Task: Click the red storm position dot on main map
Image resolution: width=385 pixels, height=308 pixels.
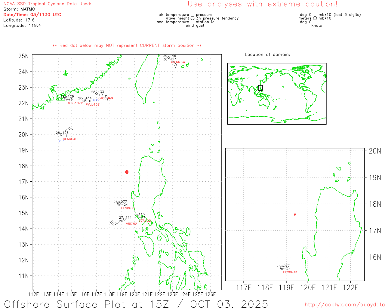Action: (x=127, y=172)
